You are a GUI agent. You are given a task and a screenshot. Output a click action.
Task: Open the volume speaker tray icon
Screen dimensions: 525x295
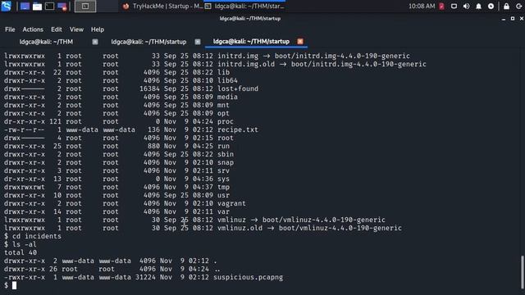467,6
